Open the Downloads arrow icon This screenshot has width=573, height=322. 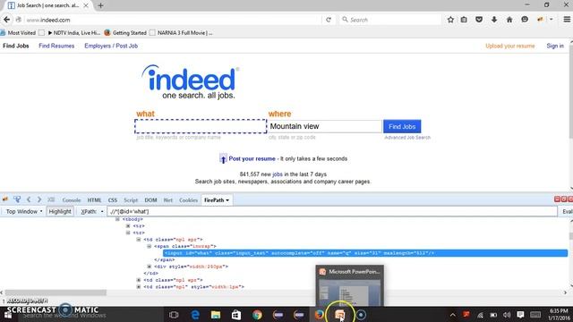click(494, 20)
